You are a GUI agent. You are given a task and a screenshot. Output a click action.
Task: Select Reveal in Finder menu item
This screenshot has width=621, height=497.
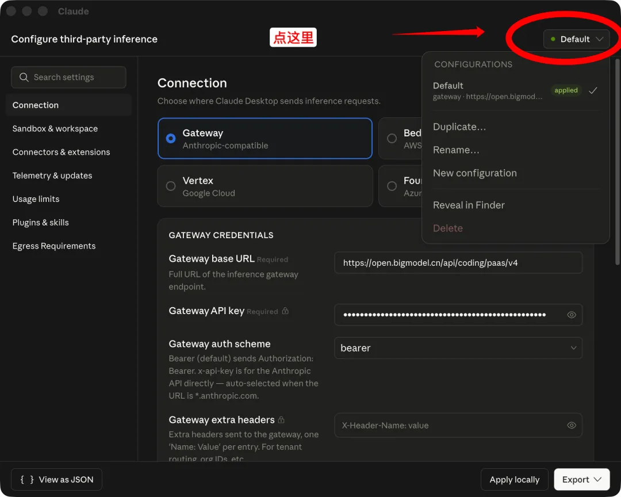coord(469,205)
